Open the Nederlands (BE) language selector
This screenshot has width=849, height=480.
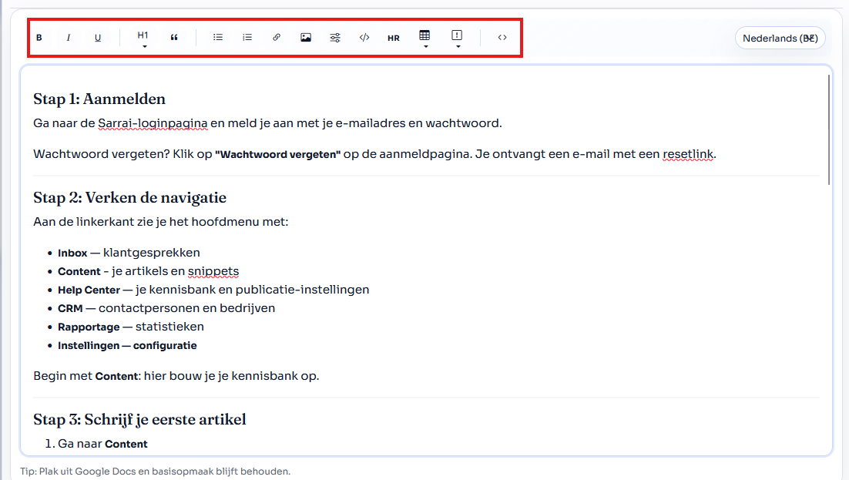[780, 37]
